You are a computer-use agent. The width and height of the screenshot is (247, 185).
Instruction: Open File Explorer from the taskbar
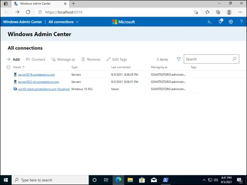coord(130,180)
